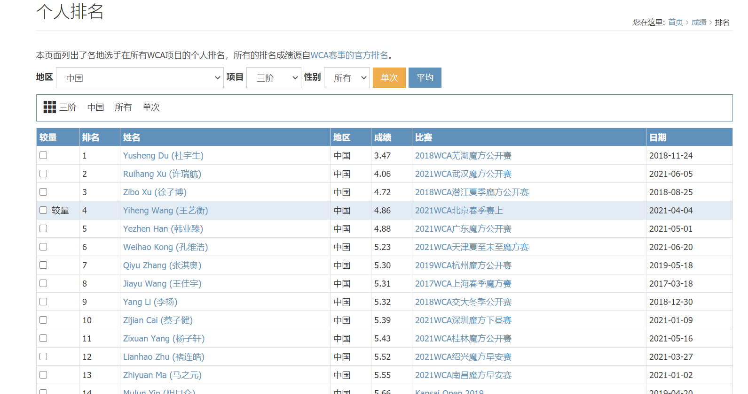
Task: Open 2018WCA潜江夏季魔方公开赛 competition
Action: tap(472, 192)
